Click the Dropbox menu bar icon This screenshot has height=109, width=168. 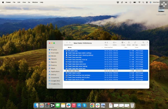click(118, 2)
